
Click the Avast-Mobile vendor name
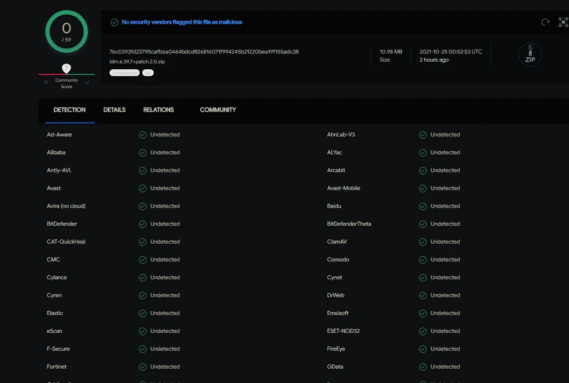click(344, 188)
